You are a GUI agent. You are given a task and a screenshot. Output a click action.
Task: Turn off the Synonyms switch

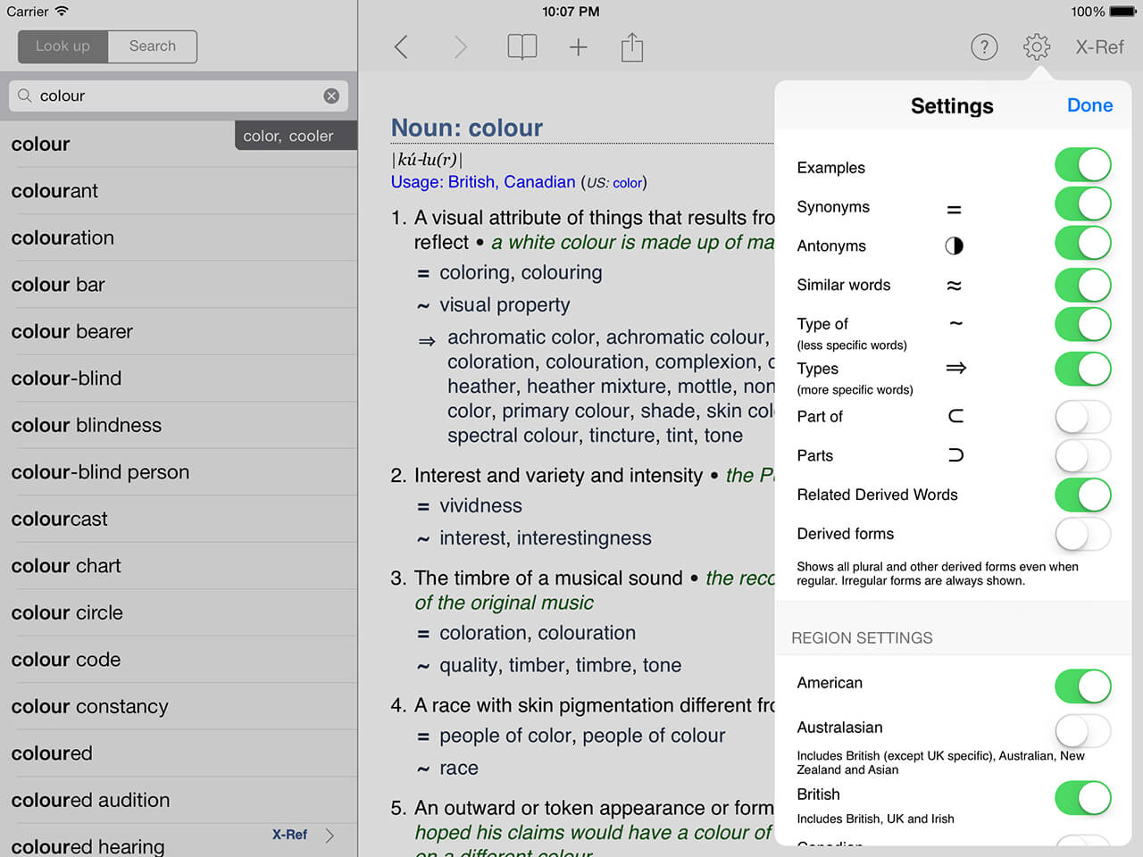(x=1083, y=204)
